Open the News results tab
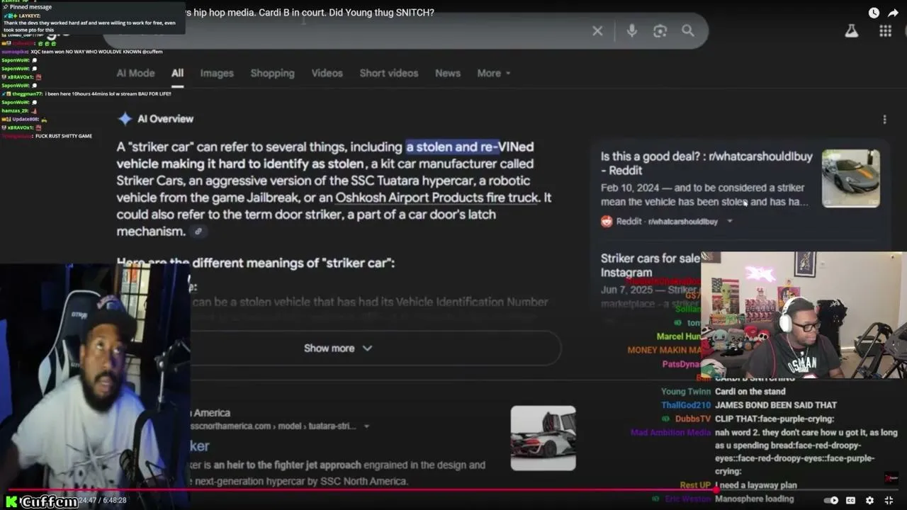This screenshot has width=907, height=510. (x=448, y=73)
